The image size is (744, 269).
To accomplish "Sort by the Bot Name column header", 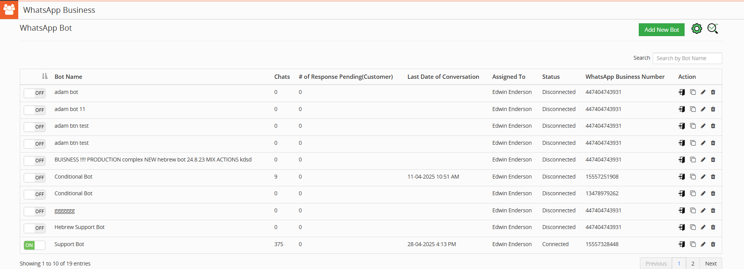I will 68,77.
